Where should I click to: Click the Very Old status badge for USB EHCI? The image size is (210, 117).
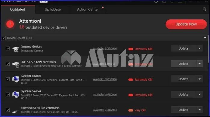coord(137,110)
